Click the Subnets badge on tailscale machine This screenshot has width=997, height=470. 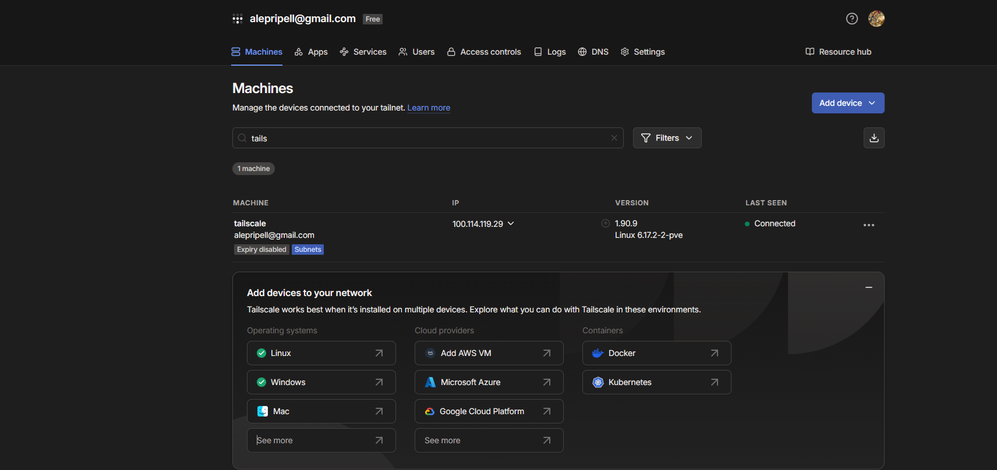coord(307,250)
